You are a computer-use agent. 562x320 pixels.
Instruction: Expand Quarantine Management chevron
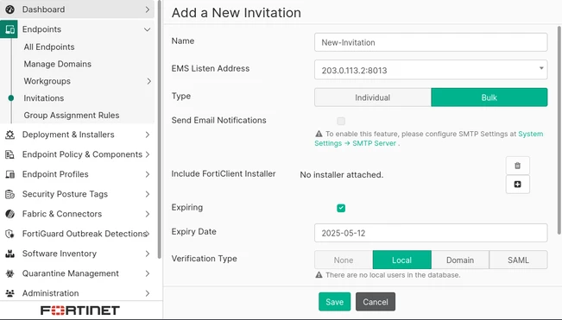pos(148,273)
